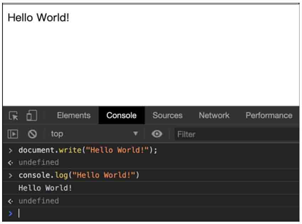Select the top JavaScript context selector
Screen dimensions: 302x224
(x=94, y=134)
